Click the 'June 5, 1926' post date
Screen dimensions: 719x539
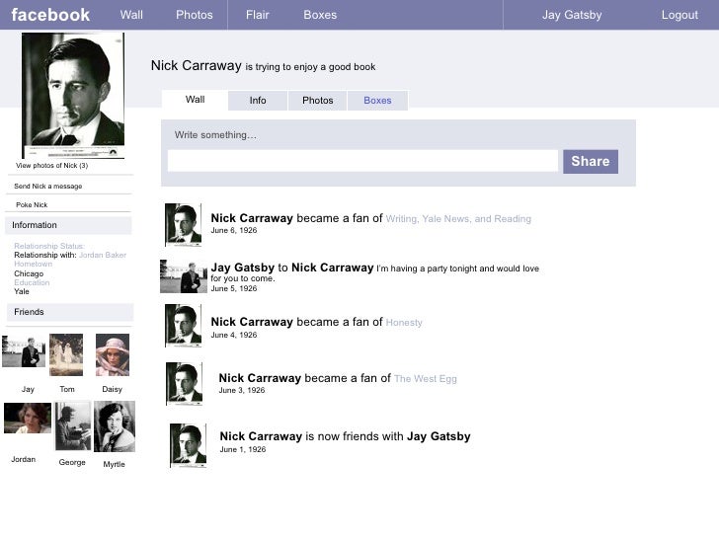point(234,288)
